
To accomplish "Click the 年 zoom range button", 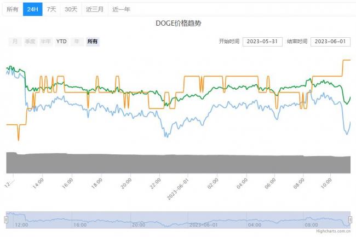I will point(77,42).
